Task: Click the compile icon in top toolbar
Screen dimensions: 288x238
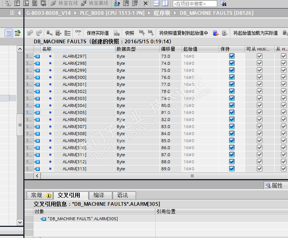Action: tap(8, 3)
